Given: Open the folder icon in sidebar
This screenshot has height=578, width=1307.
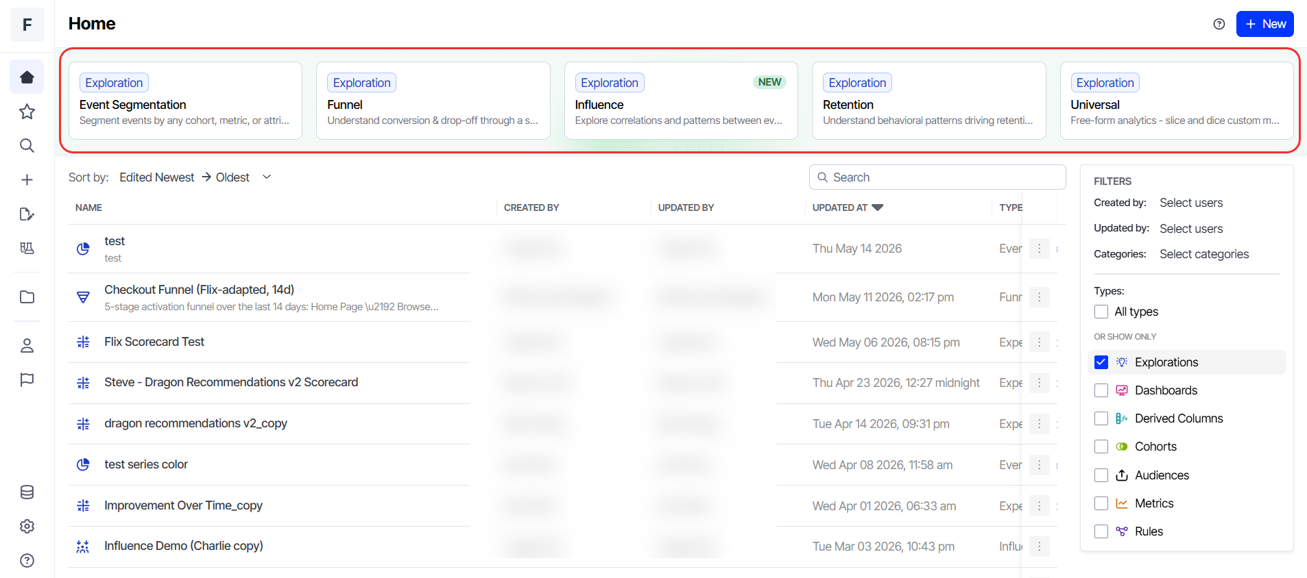Looking at the screenshot, I should tap(27, 297).
